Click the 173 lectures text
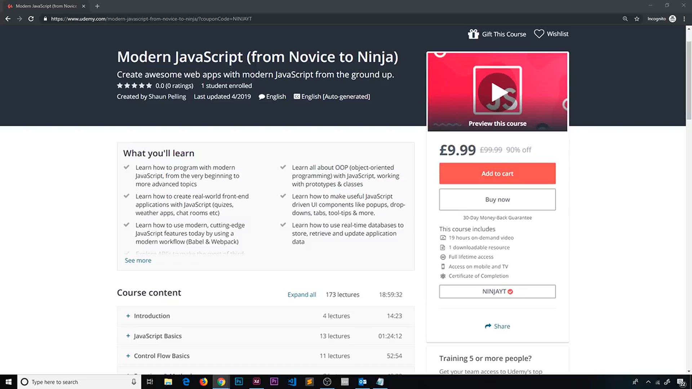This screenshot has height=389, width=692. click(x=342, y=295)
